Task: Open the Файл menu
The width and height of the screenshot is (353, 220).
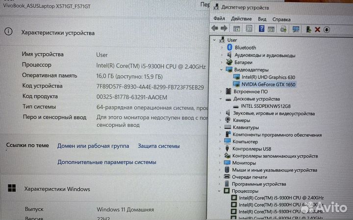Action: (x=219, y=18)
